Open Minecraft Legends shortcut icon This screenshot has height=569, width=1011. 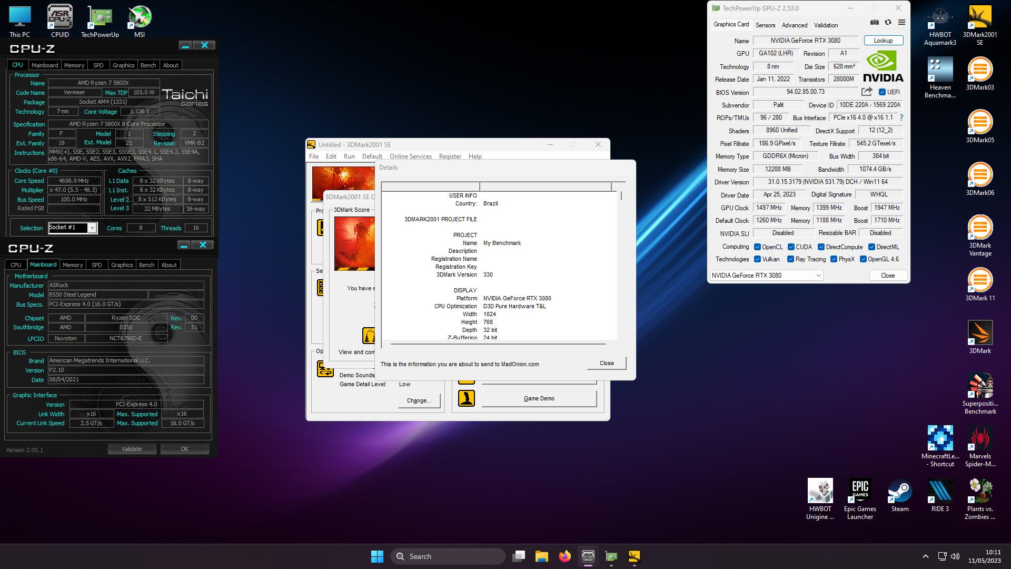[x=940, y=446]
